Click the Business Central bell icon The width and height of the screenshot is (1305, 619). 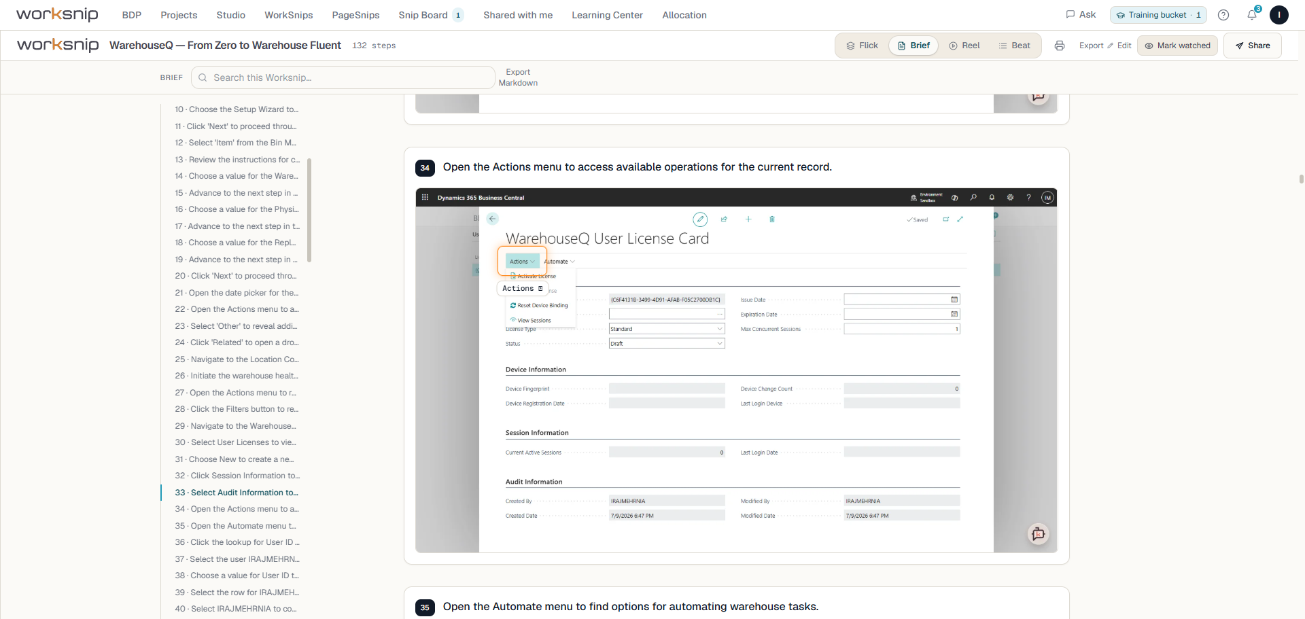tap(992, 198)
